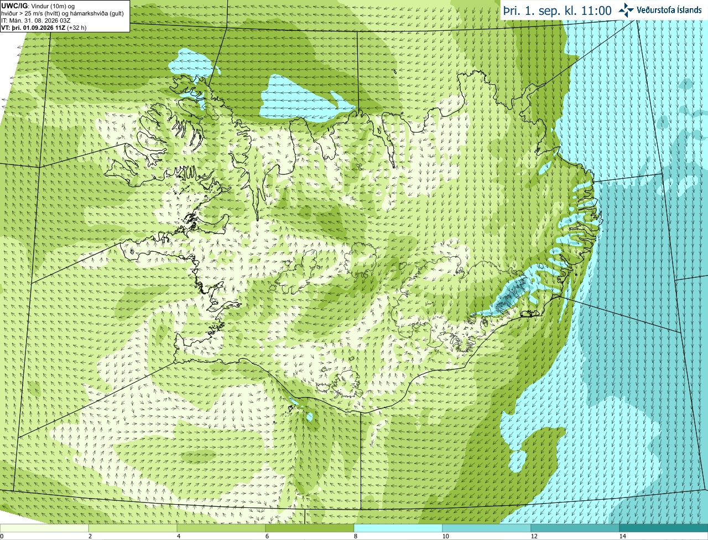708x540 pixels.
Task: Click the hviður > 25 m/s description line
Action: [63, 13]
